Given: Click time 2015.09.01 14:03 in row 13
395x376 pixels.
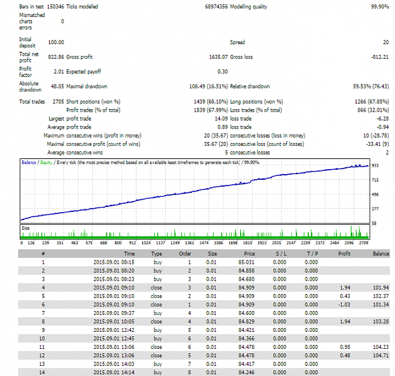Looking at the screenshot, I should (114, 364).
